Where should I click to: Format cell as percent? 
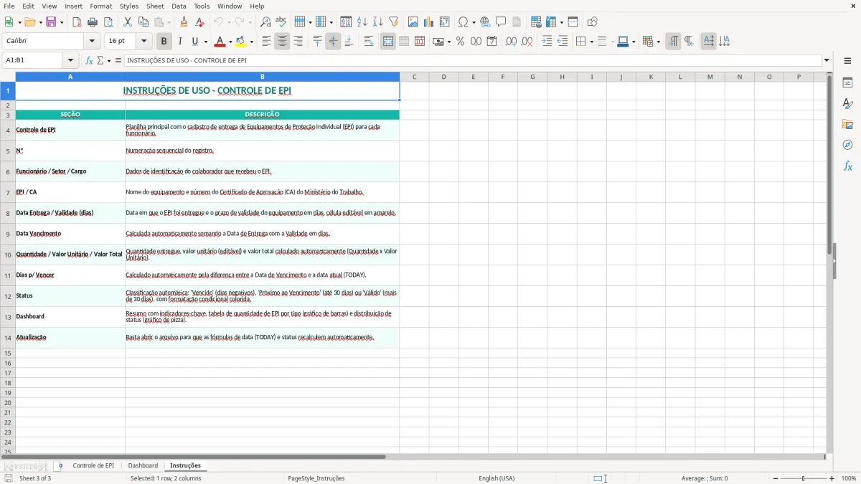[x=460, y=42]
